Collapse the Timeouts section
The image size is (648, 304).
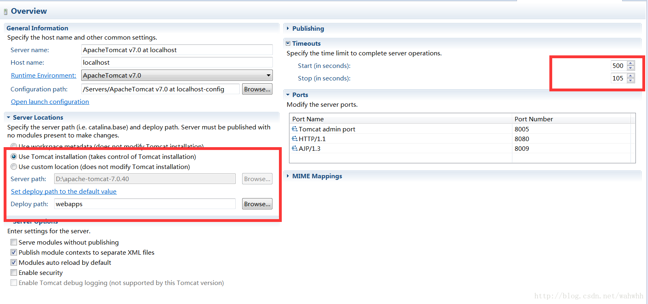(288, 43)
